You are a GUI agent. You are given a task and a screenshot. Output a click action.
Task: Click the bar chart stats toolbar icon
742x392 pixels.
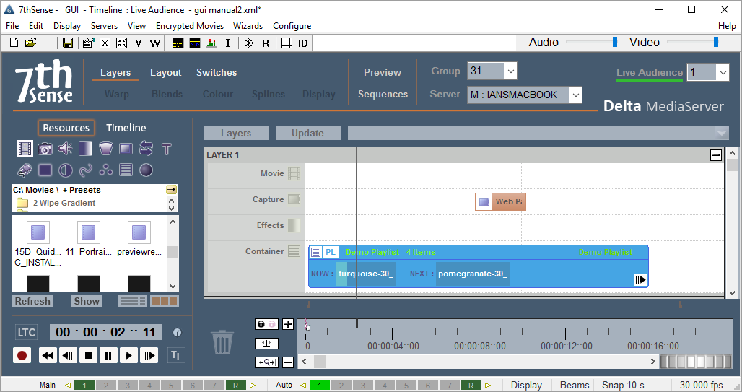click(x=211, y=43)
